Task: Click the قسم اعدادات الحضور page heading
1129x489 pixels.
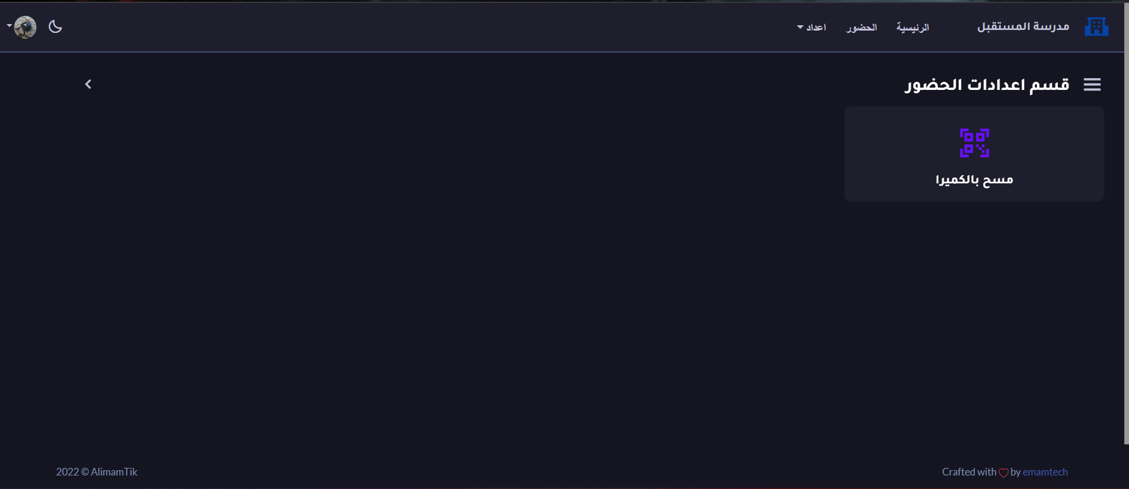Action: tap(987, 85)
